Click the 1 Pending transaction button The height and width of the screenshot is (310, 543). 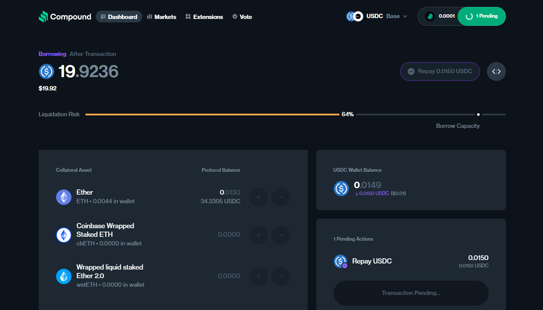click(x=482, y=16)
